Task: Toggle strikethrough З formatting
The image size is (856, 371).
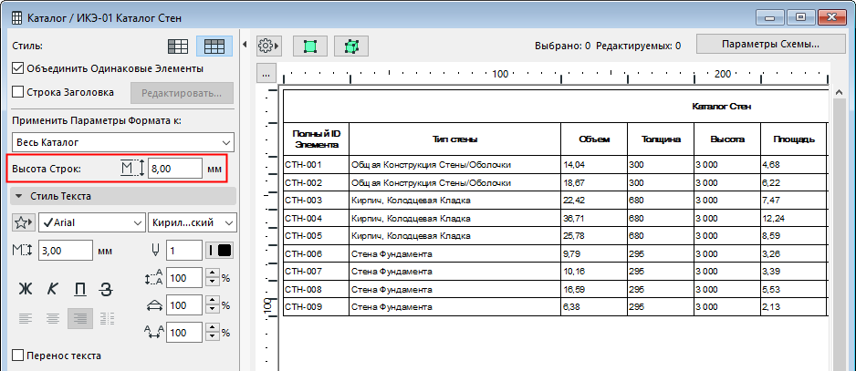Action: click(106, 289)
